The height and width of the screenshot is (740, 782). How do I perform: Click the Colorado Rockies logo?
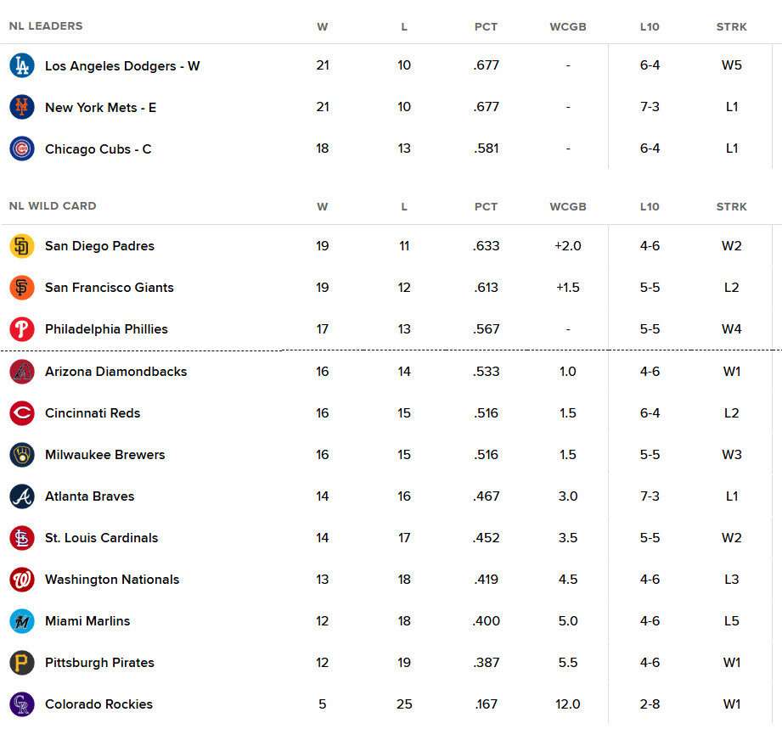point(22,704)
